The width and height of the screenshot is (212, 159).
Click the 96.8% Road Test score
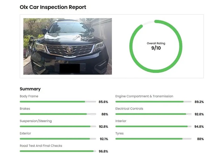coord(103,151)
